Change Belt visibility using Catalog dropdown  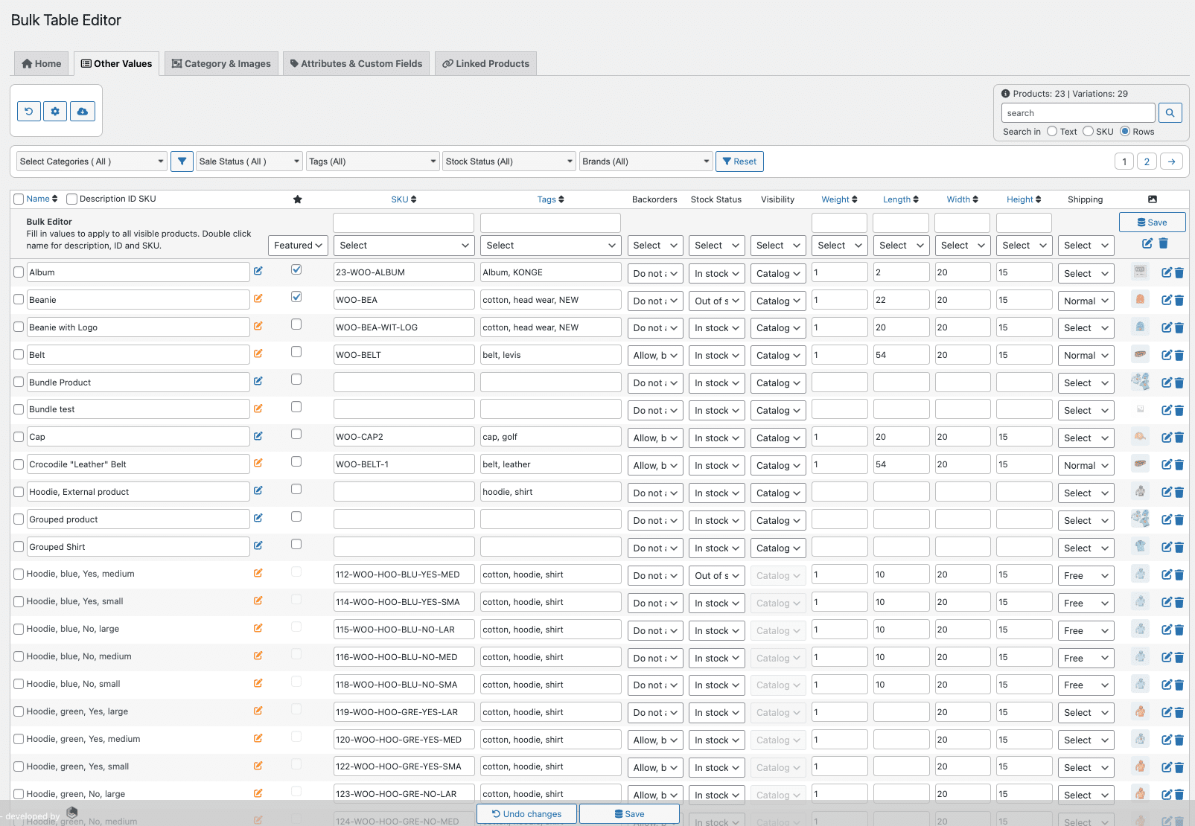777,355
